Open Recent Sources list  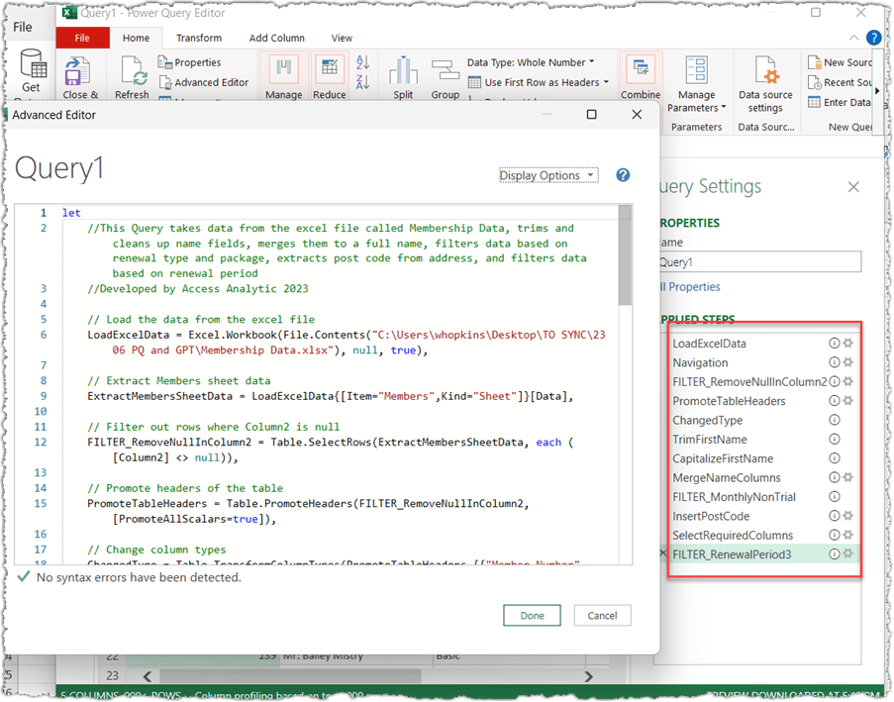840,82
